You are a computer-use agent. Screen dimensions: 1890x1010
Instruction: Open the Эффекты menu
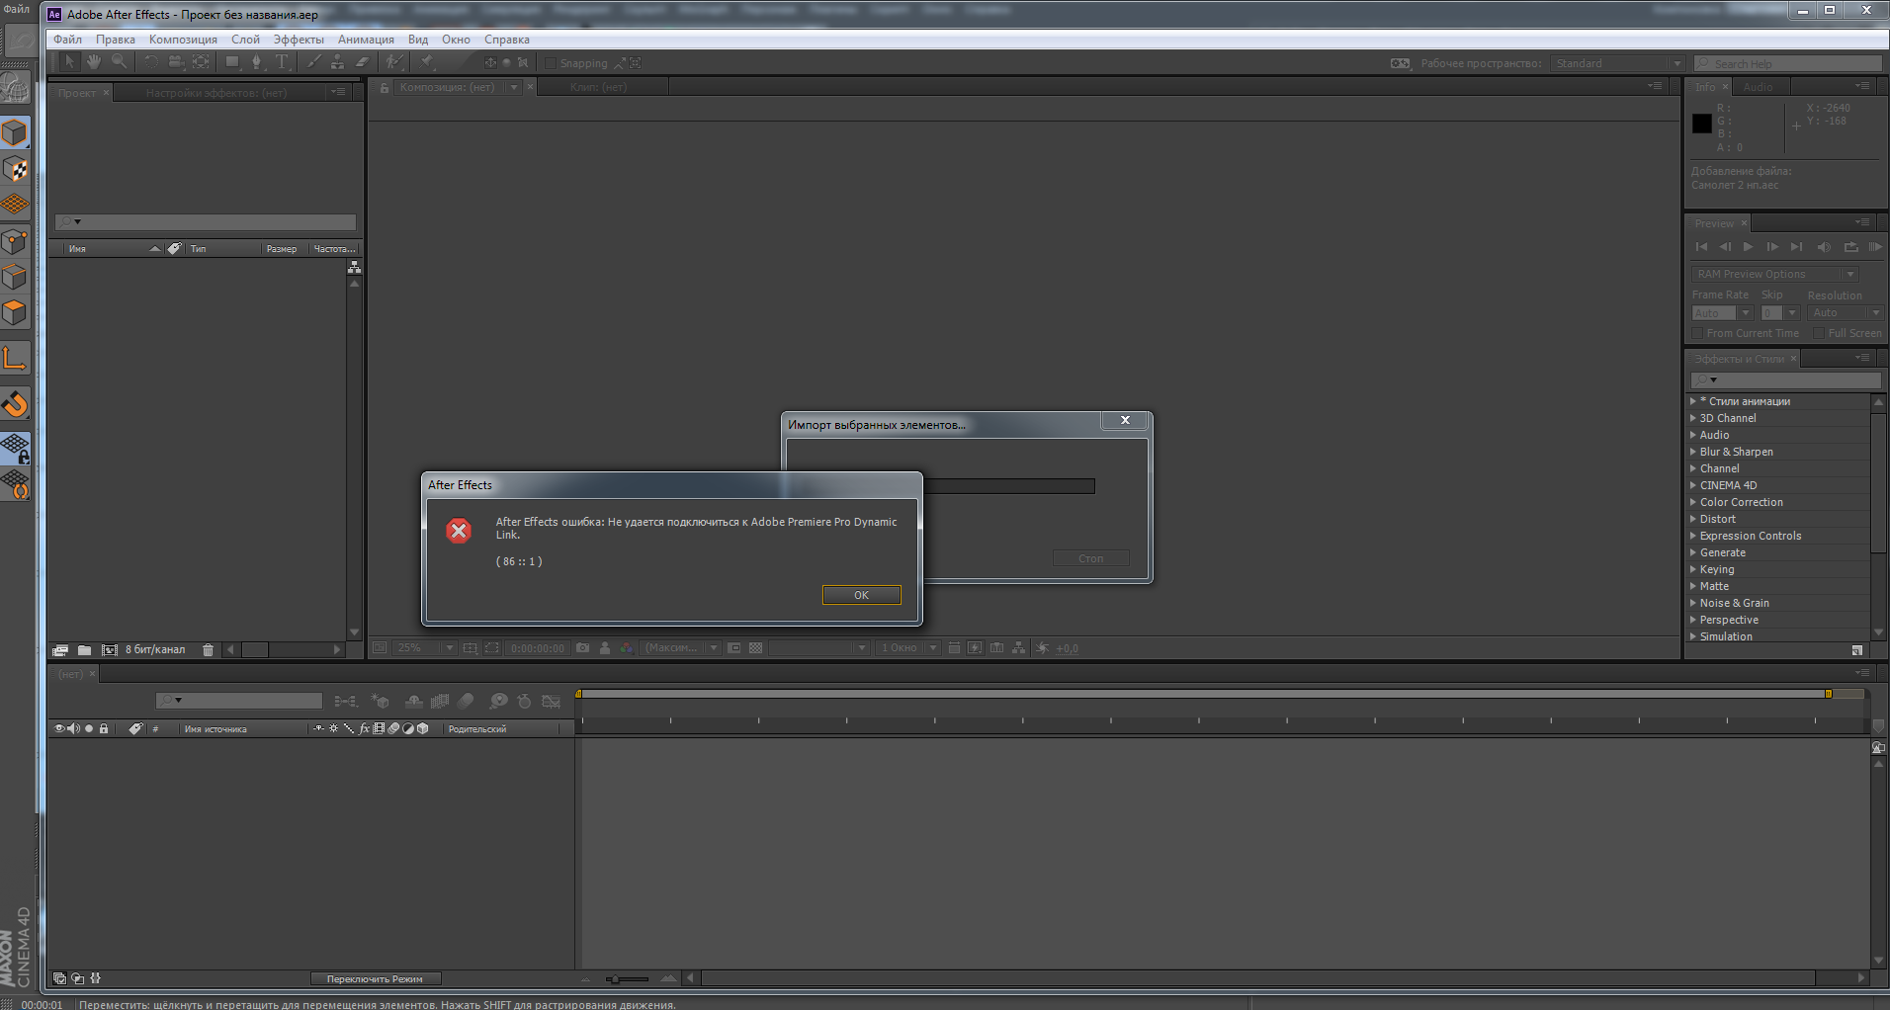coord(299,40)
